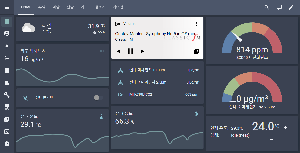Open the HACS store sidebar icon
This screenshot has width=300, height=153.
(7, 107)
